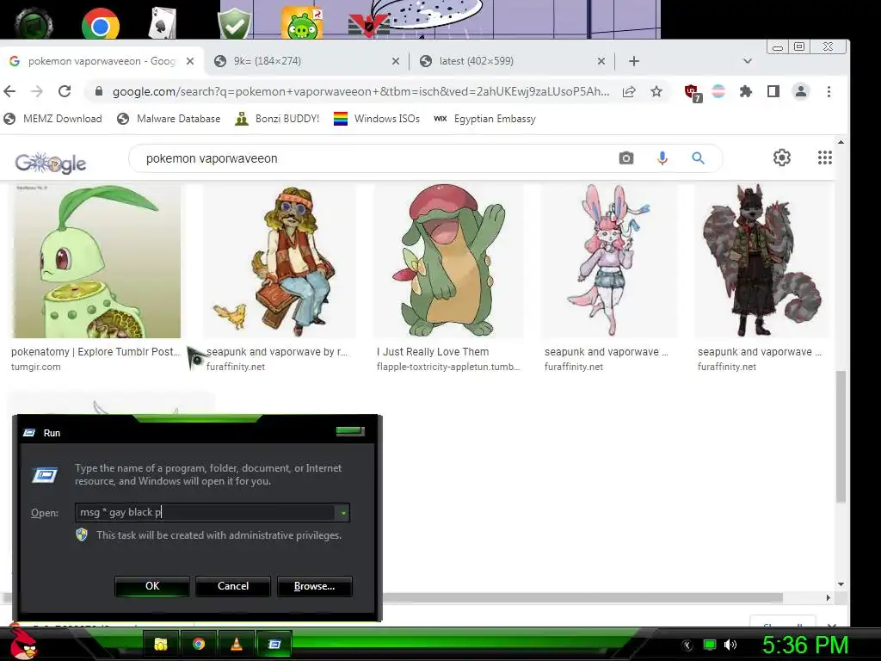Click the Google doodle logo
The image size is (881, 661).
click(x=51, y=163)
